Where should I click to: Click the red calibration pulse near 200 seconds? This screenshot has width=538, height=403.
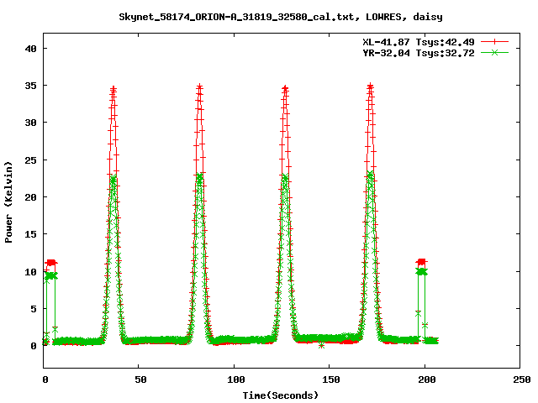tap(421, 262)
